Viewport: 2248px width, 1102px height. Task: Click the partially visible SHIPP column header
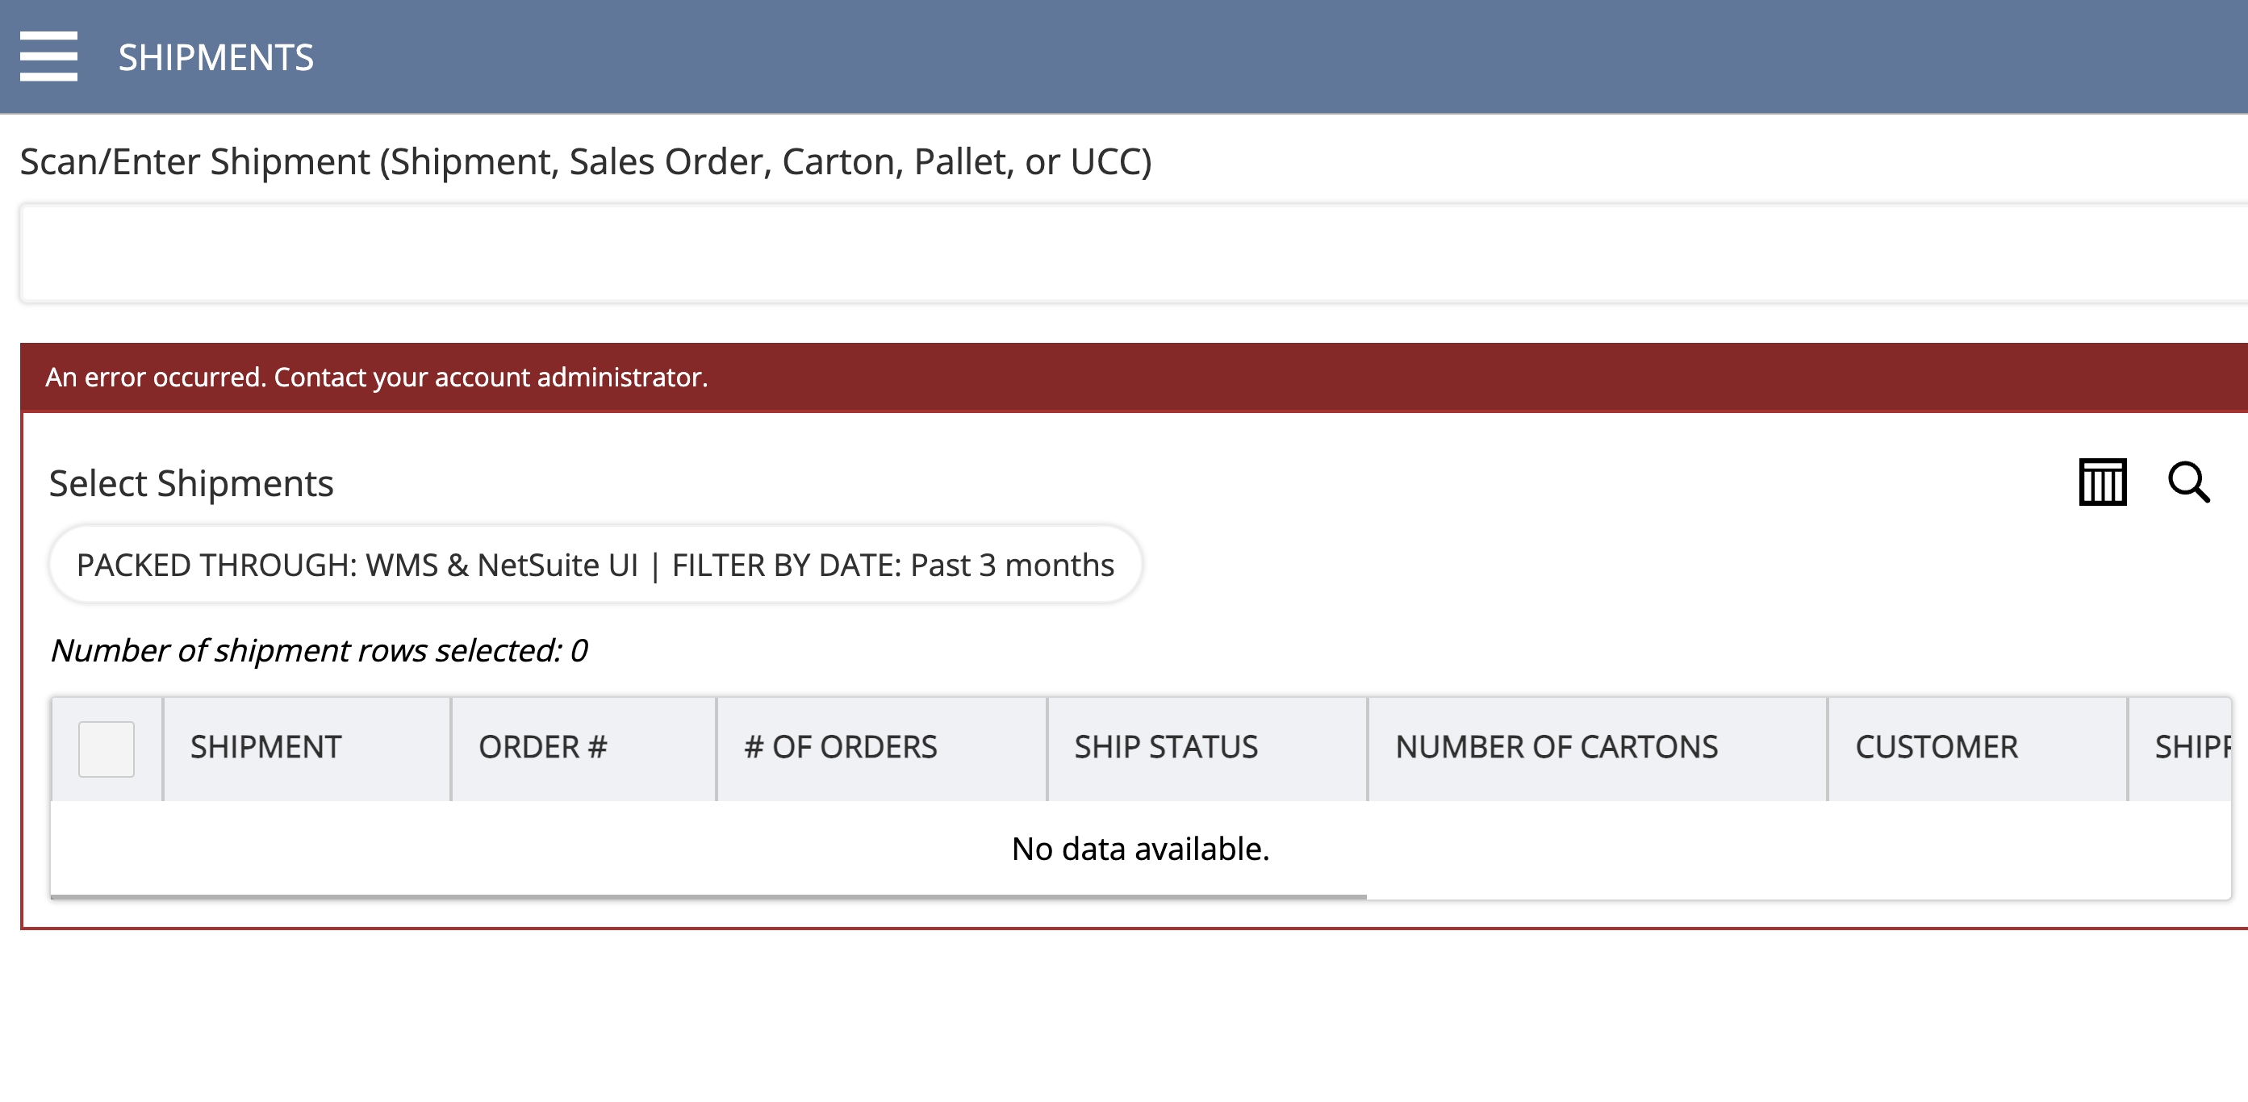point(2191,747)
